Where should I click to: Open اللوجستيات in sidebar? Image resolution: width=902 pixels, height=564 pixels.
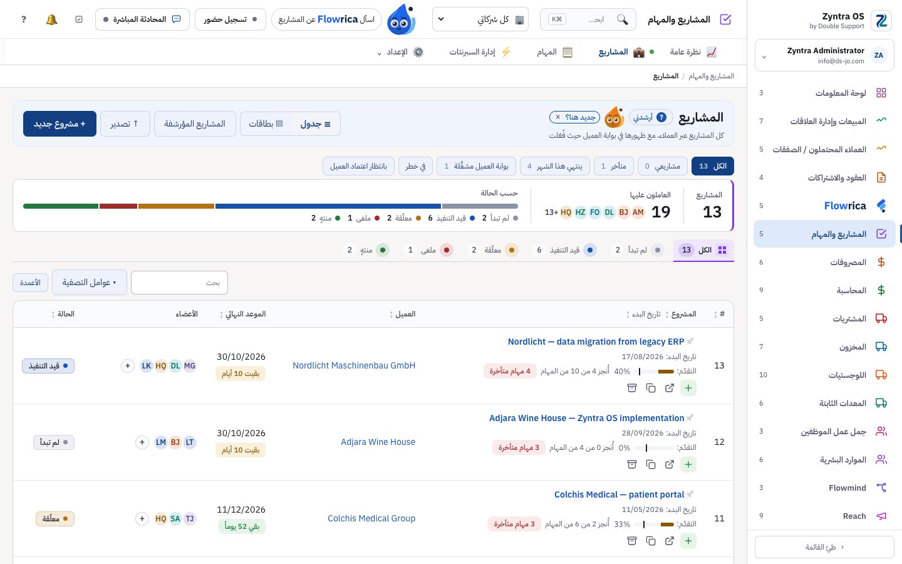824,375
